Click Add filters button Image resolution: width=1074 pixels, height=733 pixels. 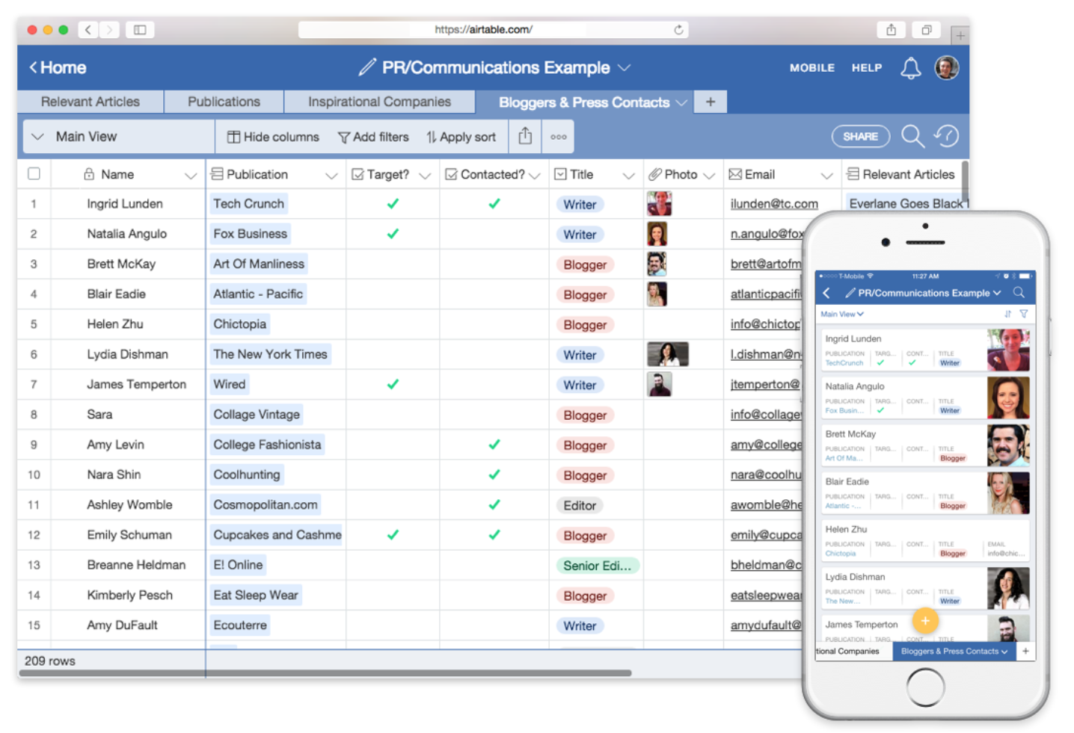click(x=373, y=137)
